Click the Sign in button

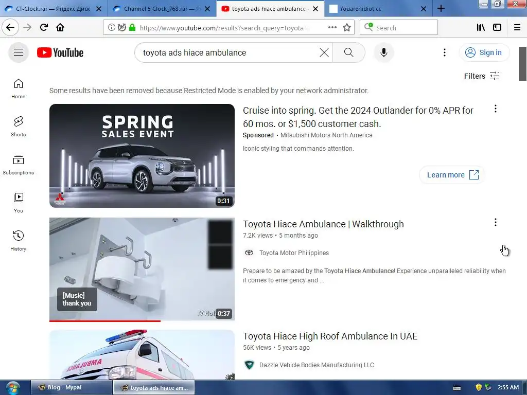pos(484,52)
